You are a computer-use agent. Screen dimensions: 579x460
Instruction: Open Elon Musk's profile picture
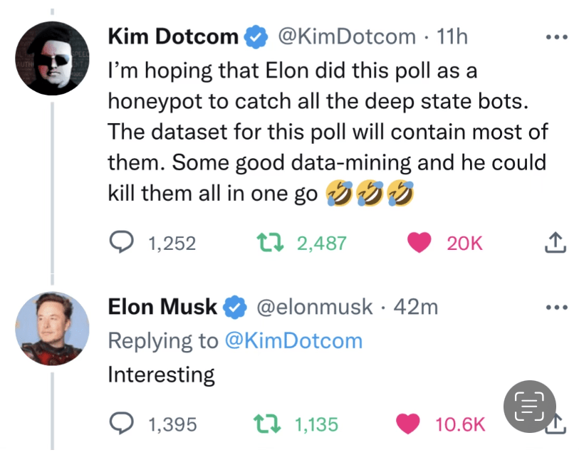tap(52, 328)
